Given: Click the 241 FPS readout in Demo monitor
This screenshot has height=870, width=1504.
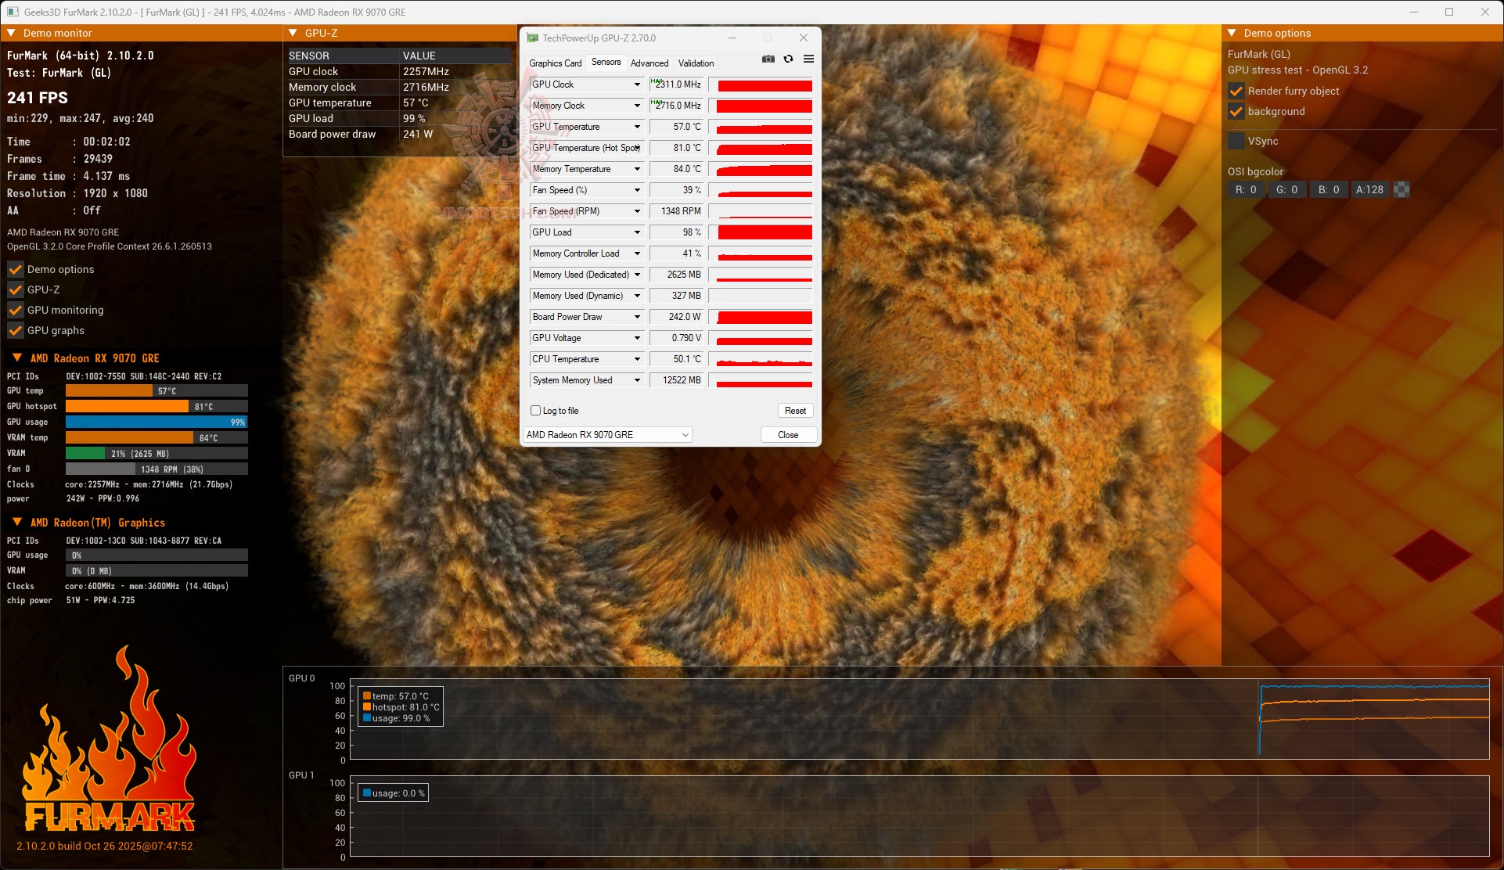Looking at the screenshot, I should [38, 98].
